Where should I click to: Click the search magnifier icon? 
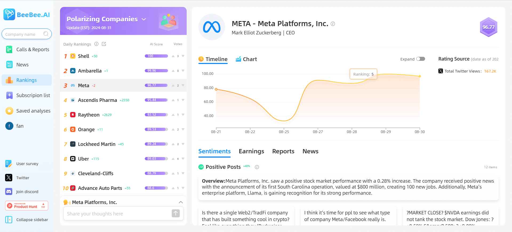click(46, 34)
